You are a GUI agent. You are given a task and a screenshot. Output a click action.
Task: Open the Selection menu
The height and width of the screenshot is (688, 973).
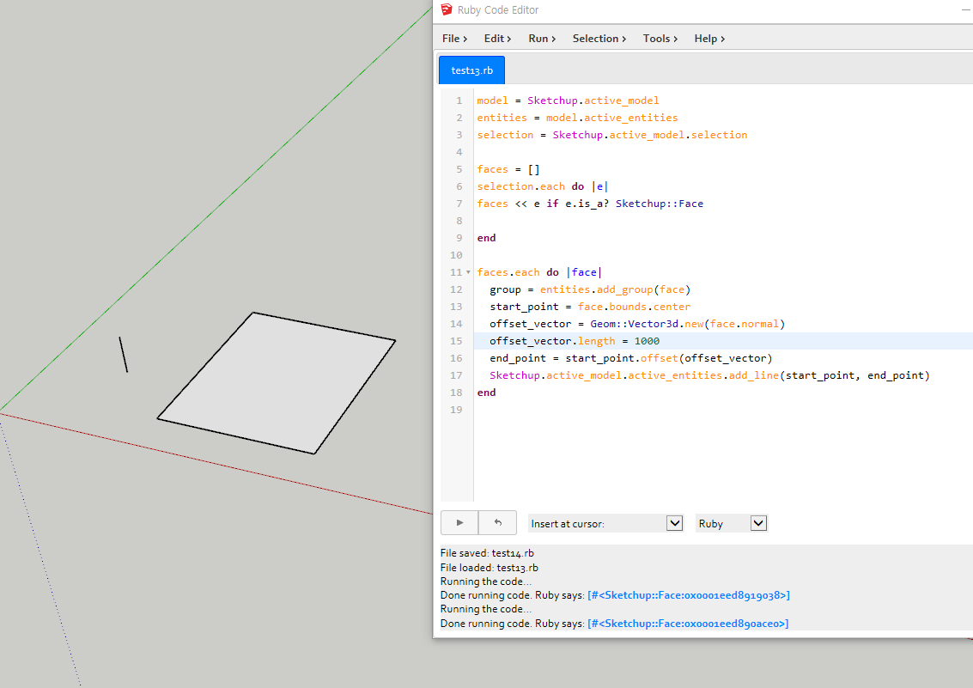[x=599, y=39]
